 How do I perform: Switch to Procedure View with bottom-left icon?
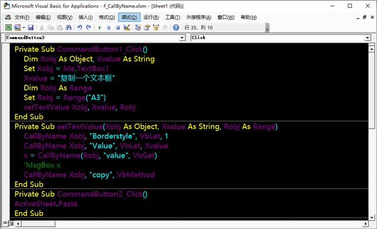pos(5,224)
